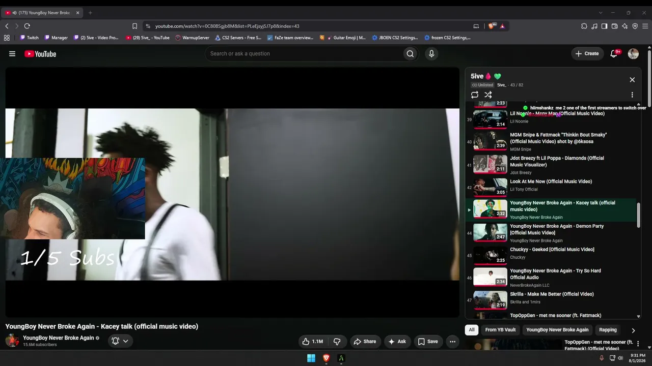
Task: Open the FaZe team overview bookmark
Action: pos(290,38)
